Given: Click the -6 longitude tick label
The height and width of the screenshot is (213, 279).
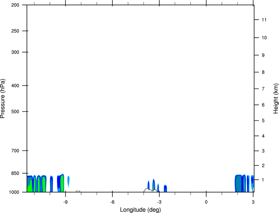Looking at the screenshot, I should point(112,202).
